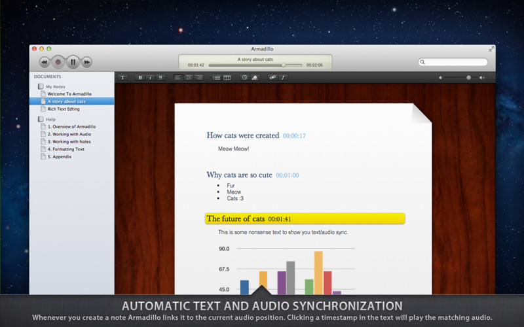The image size is (524, 327).
Task: Click the heading The future of cats
Action: (x=236, y=219)
